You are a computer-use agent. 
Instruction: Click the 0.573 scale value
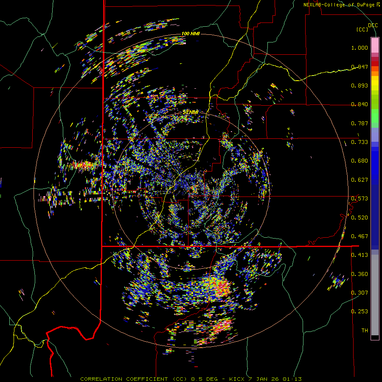360,199
